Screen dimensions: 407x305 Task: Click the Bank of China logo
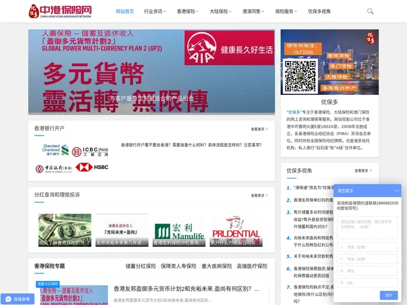coord(54,169)
